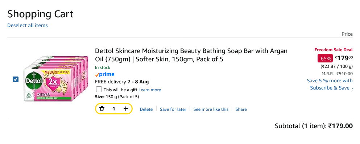Click the orange-check Prime logo
The height and width of the screenshot is (144, 360).
105,74
